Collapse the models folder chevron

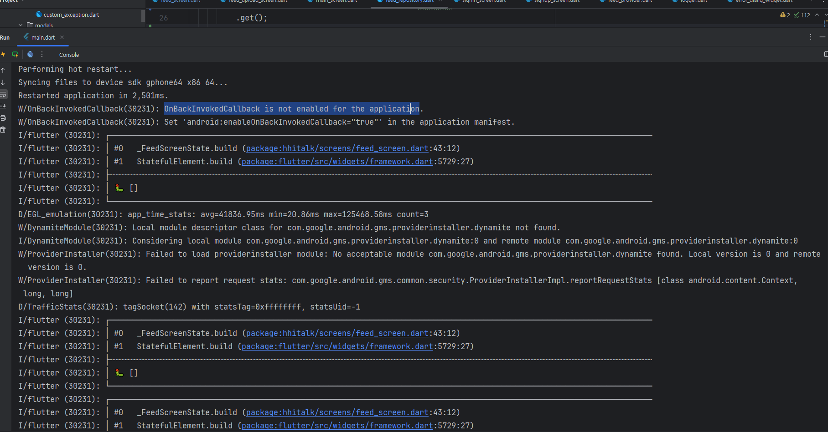click(21, 25)
